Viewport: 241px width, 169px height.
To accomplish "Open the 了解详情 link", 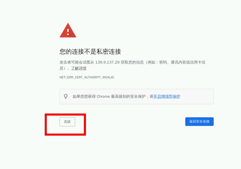I will point(79,68).
